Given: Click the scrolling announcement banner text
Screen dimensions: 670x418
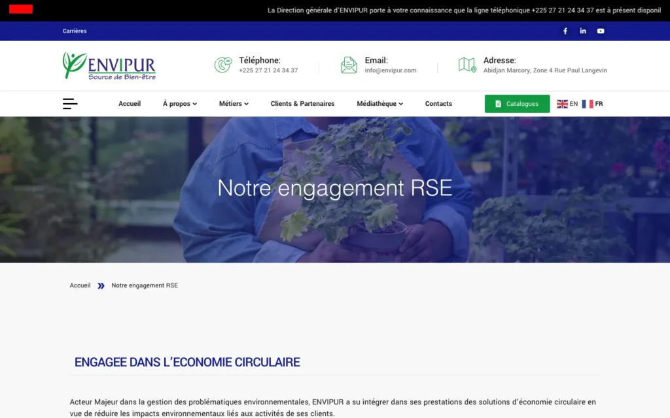Looking at the screenshot, I should click(464, 10).
